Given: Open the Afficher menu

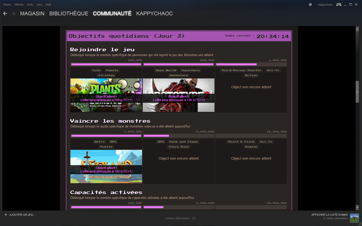Looking at the screenshot, I should pos(19,5).
